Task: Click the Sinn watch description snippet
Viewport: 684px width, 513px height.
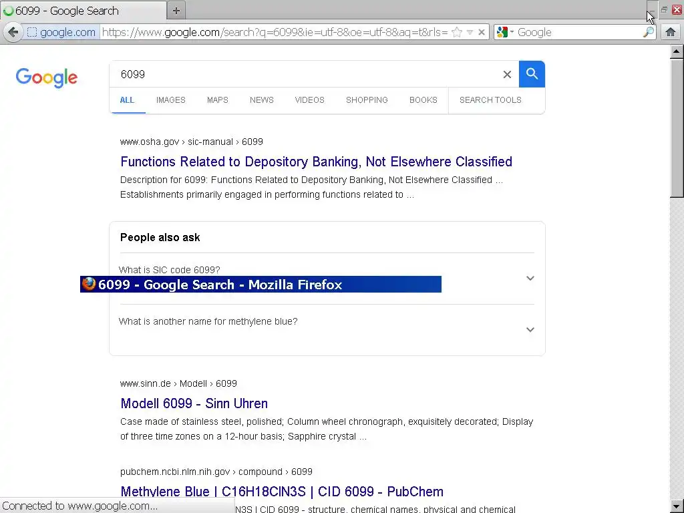Action: [x=327, y=429]
